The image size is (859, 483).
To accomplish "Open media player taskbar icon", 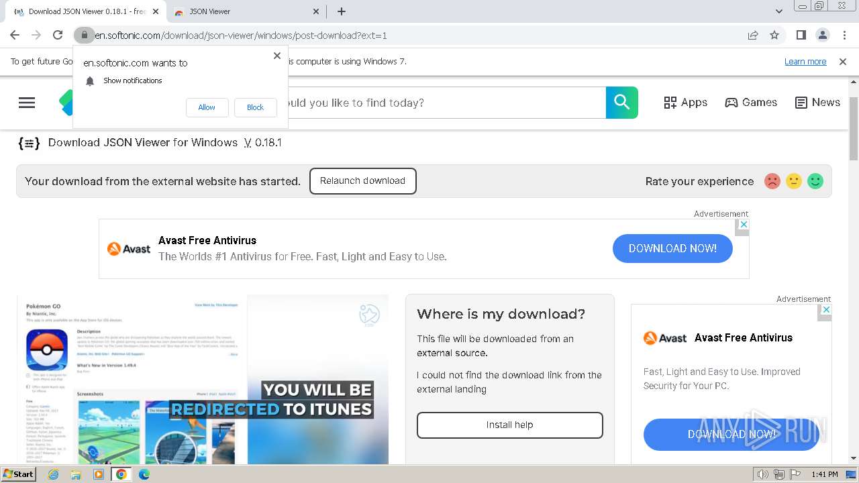I will [x=99, y=474].
